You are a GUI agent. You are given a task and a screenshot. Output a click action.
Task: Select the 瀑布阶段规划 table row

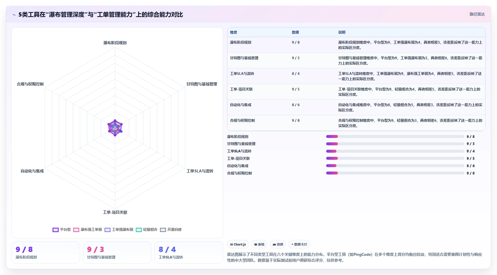click(356, 45)
